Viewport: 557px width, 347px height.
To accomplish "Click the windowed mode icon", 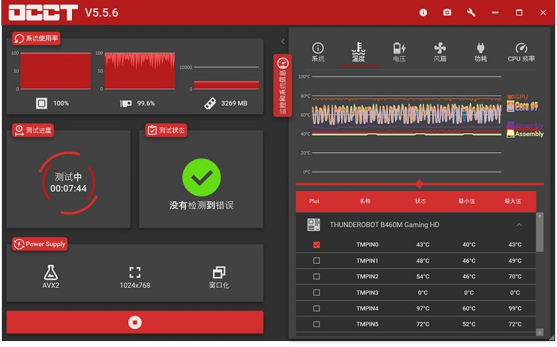I will [x=219, y=272].
